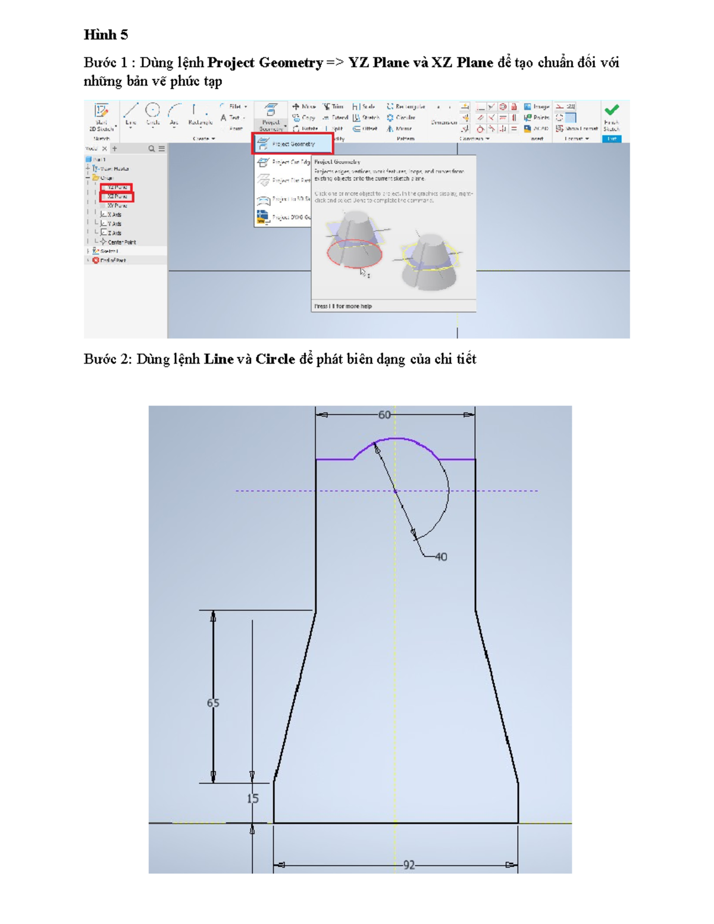Select the Dimension tool

[444, 122]
